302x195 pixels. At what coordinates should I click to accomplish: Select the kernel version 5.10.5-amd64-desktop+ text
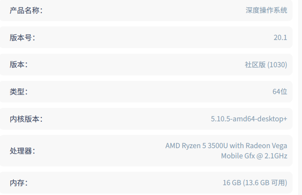[249, 119]
